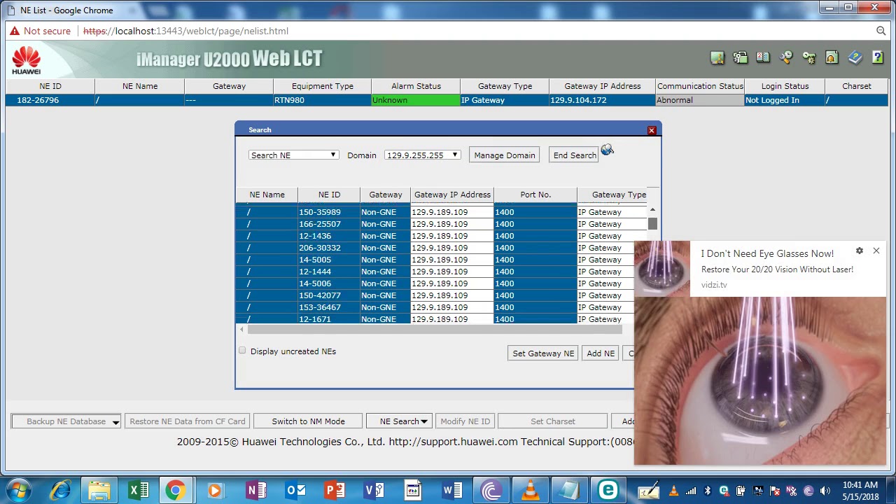Click the Port No. column header
The image size is (896, 504).
(535, 195)
